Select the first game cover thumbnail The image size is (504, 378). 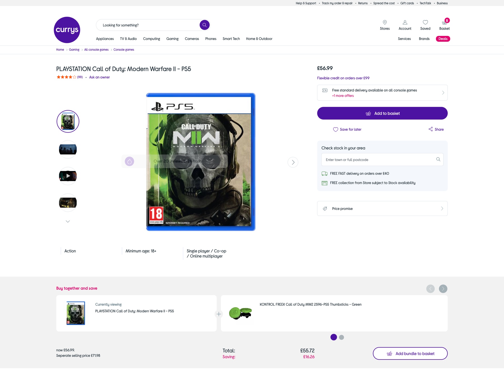(x=68, y=121)
